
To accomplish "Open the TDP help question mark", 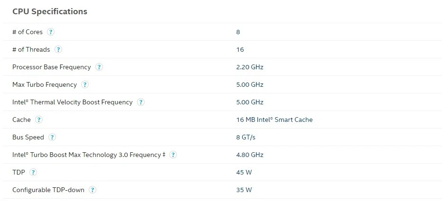I will pyautogui.click(x=33, y=172).
